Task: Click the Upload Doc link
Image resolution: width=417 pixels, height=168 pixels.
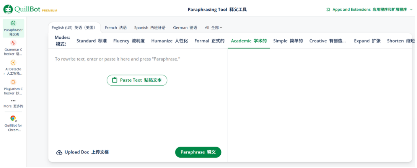Action: pyautogui.click(x=82, y=152)
